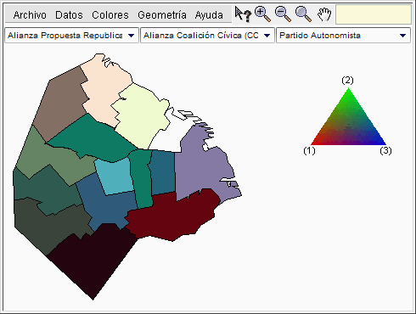Click the green top of color triangle
Viewport: 416px width, 314px height.
[349, 93]
